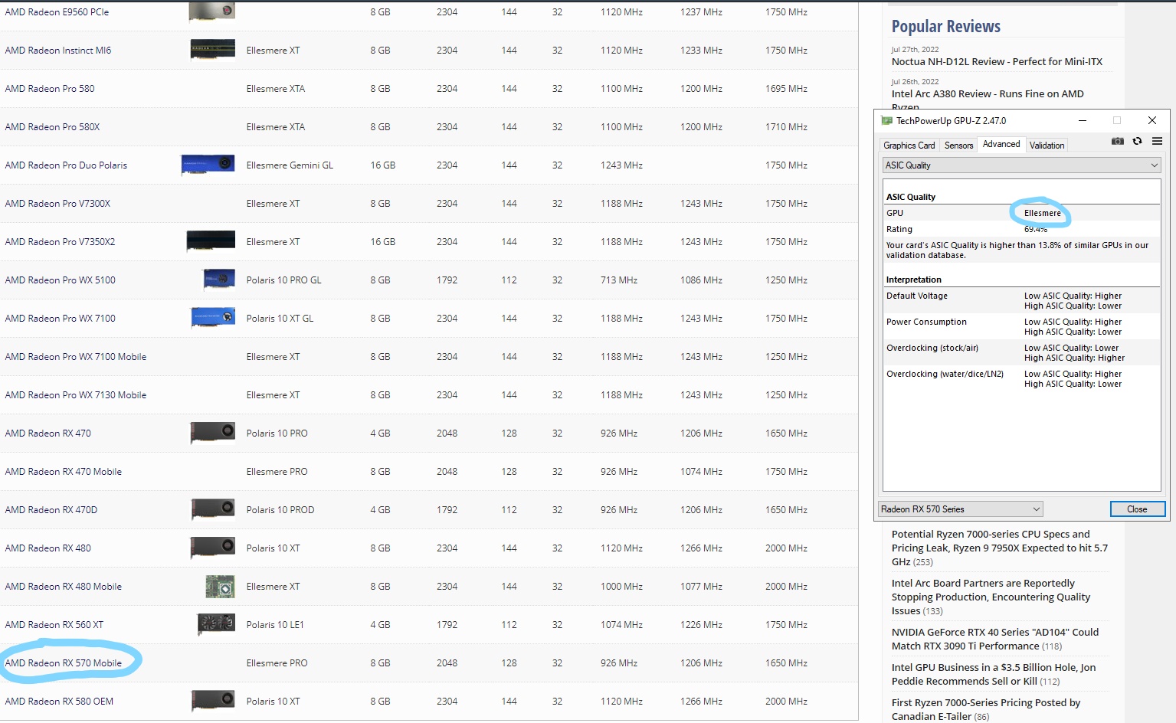Open the Radeon RX 560 XT thumbnail
This screenshot has width=1176, height=723.
216,624
